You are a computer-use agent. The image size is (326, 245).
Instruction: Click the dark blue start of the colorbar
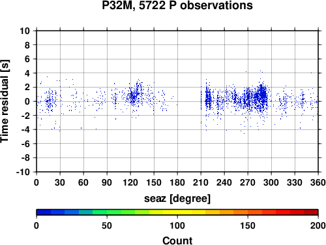(44, 212)
